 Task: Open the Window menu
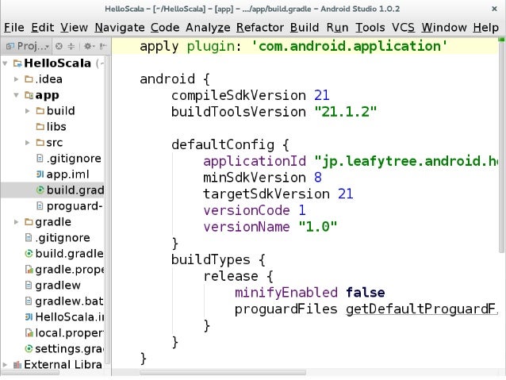point(444,28)
